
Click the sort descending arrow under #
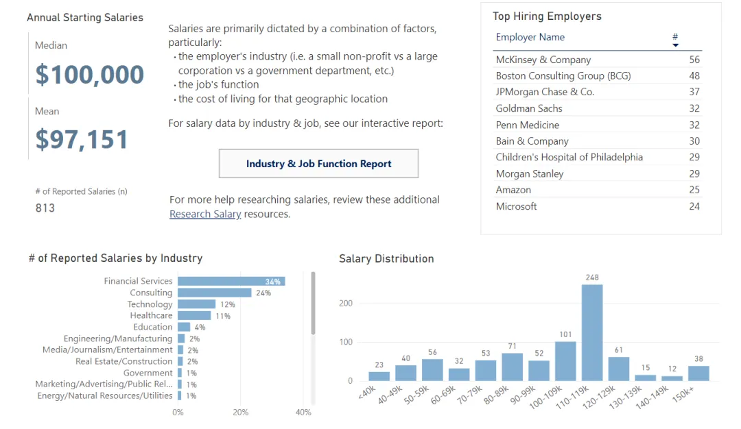click(x=675, y=45)
